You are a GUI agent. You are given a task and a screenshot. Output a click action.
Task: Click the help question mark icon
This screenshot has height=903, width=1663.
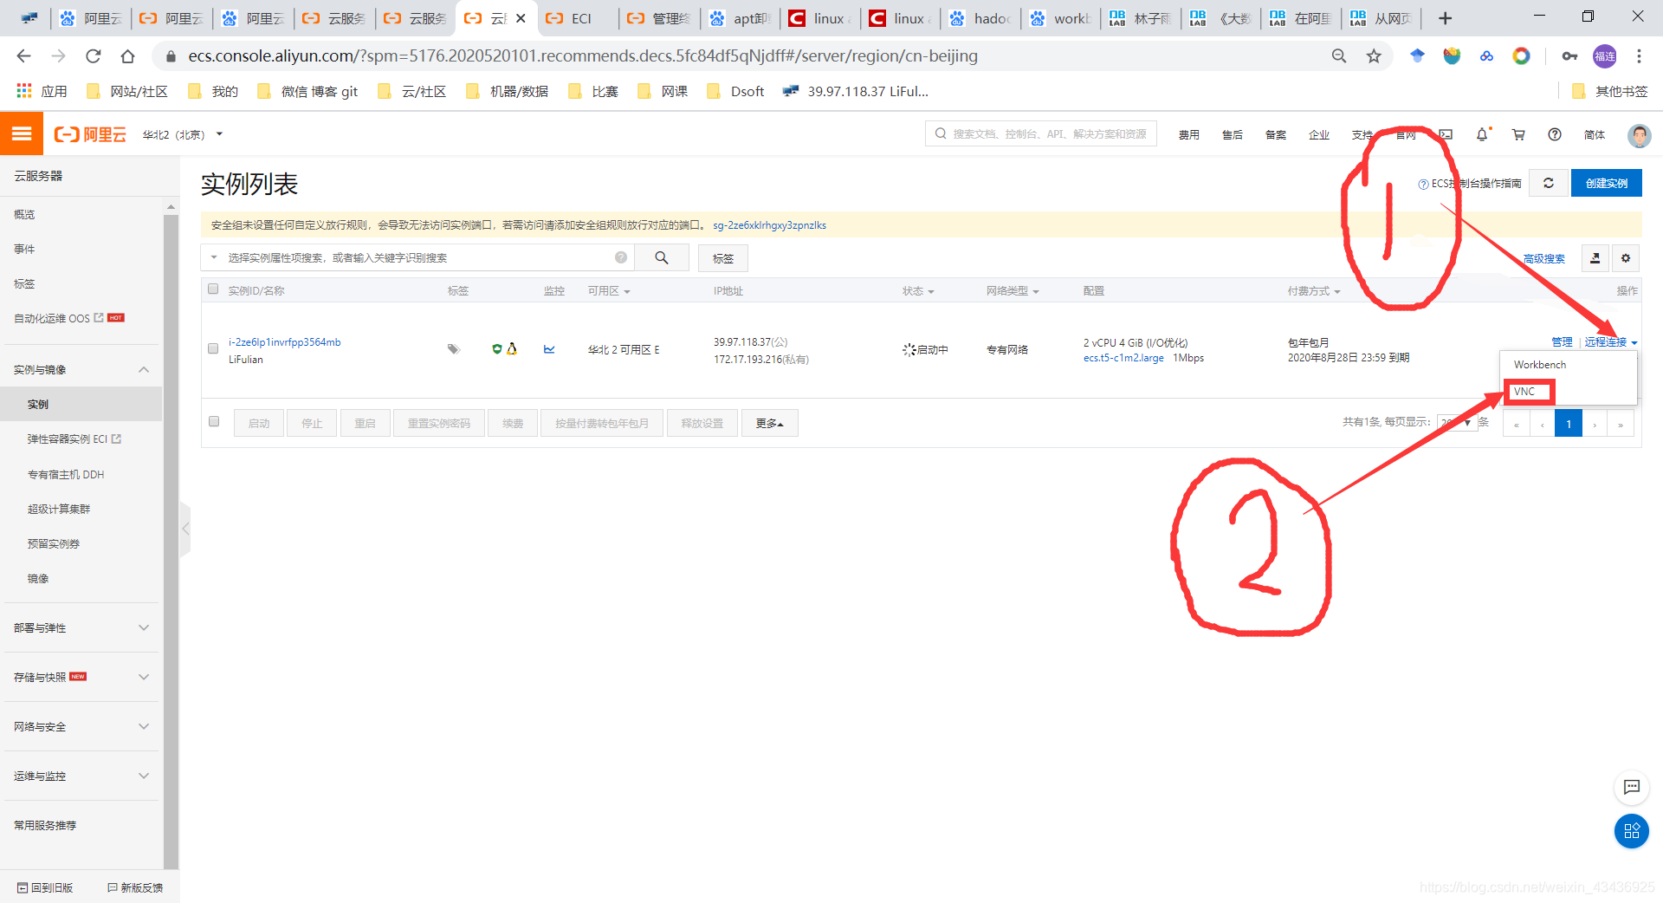1555,134
